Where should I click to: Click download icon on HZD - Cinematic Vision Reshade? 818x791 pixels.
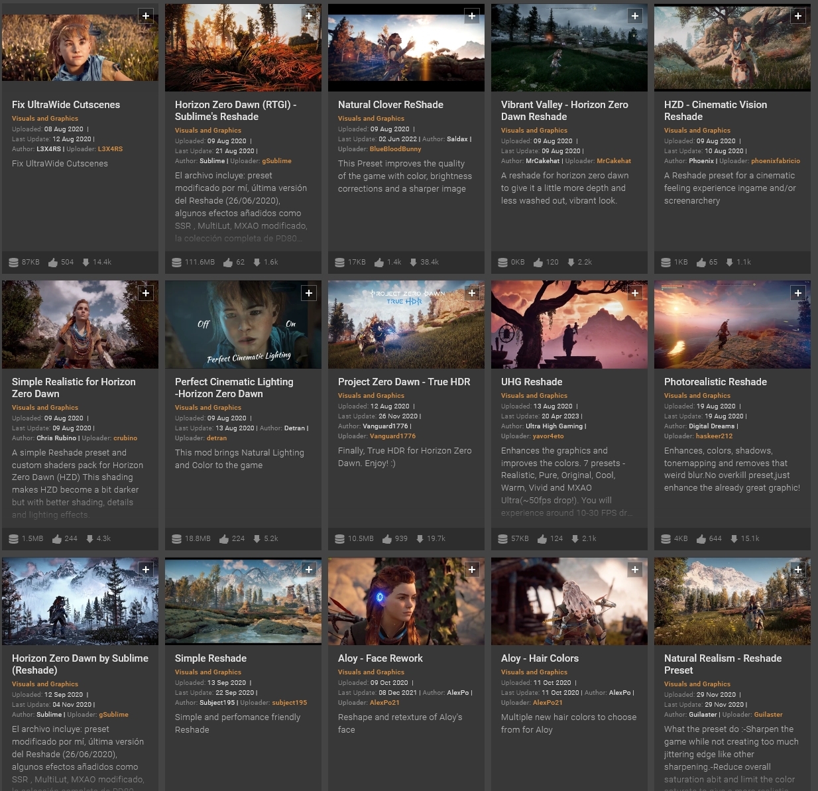[729, 263]
